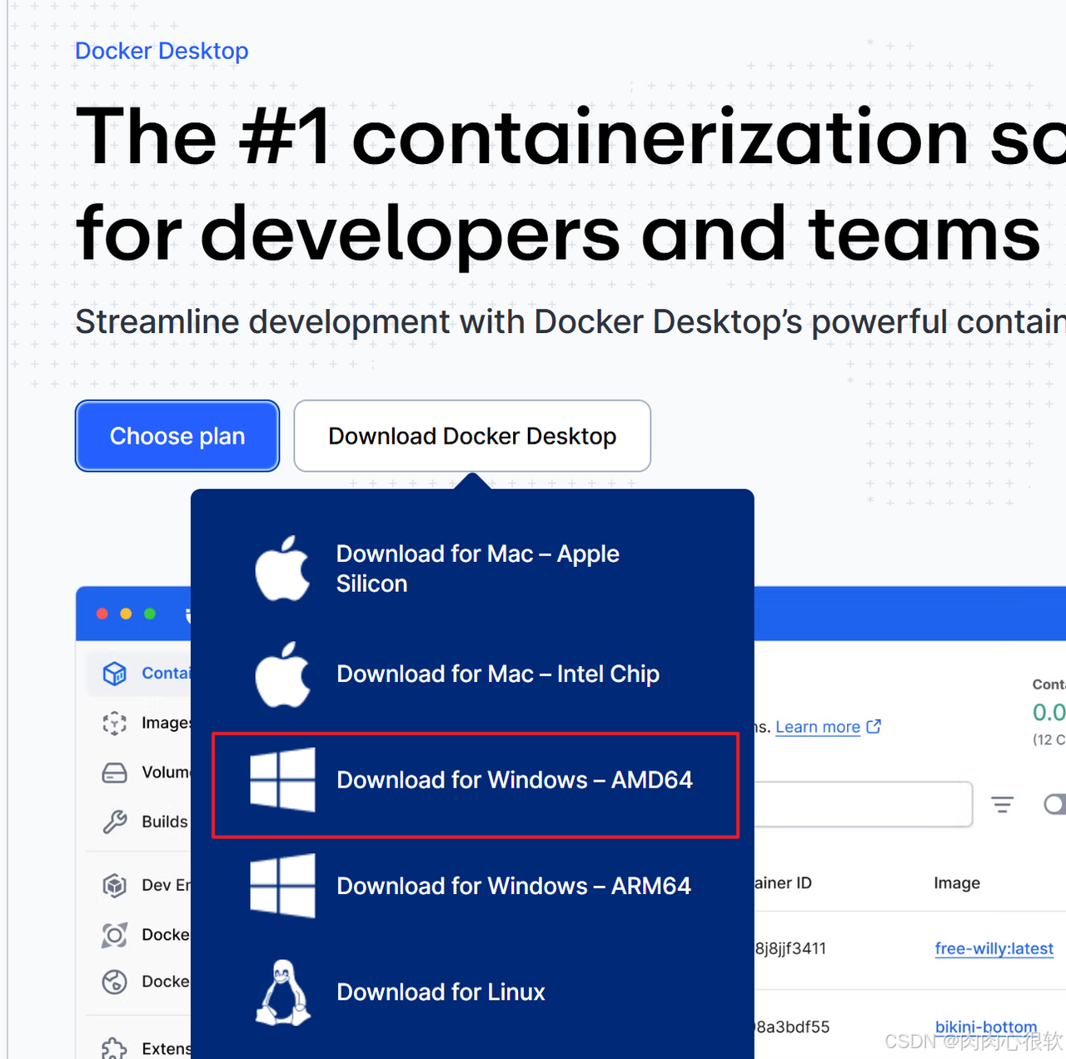Select Download for Mac – Intel Chip
This screenshot has width=1066, height=1059.
473,674
